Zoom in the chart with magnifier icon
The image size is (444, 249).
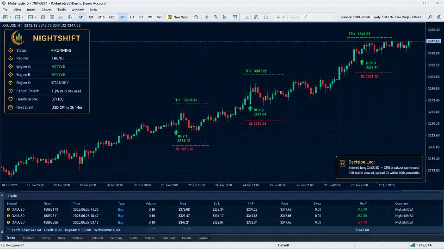pyautogui.click(x=216, y=17)
